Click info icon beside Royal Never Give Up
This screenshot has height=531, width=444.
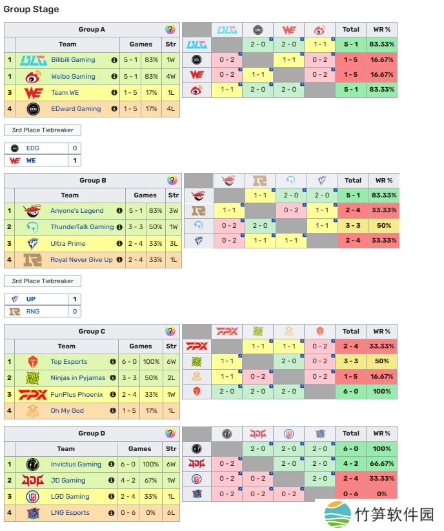click(x=119, y=260)
